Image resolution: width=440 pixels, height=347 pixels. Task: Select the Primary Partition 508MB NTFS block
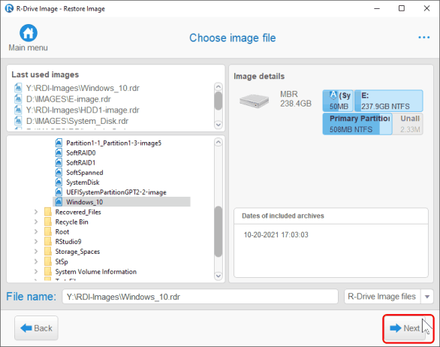357,124
